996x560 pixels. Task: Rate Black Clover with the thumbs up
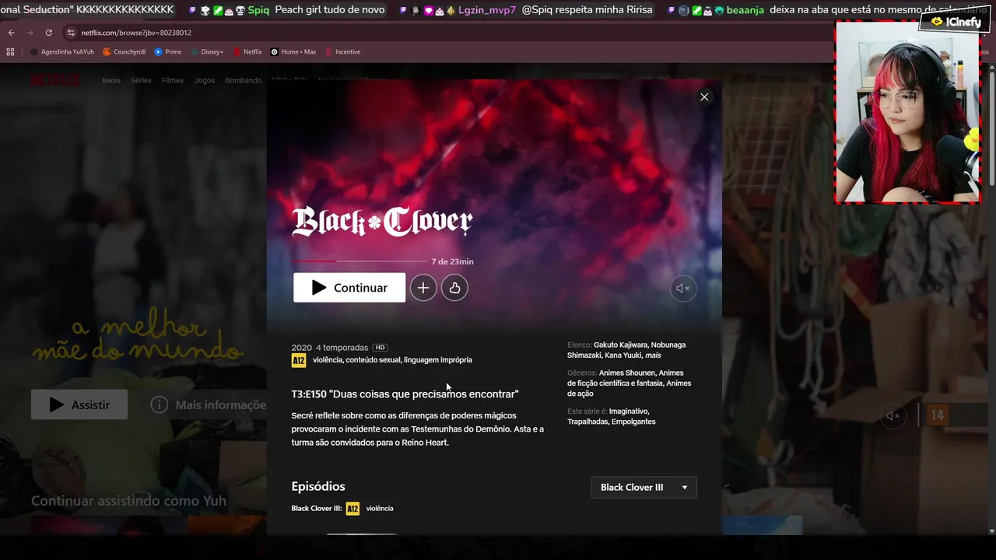point(454,288)
